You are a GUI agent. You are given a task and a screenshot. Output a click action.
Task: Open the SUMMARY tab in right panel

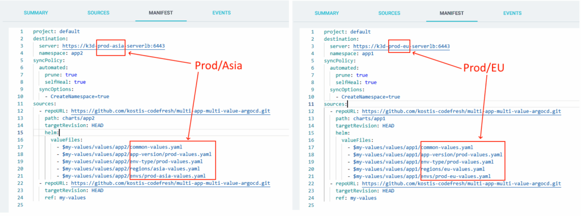click(x=327, y=13)
